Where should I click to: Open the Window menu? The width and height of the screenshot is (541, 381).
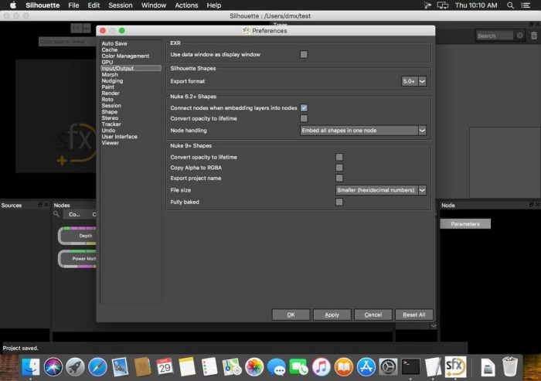[x=154, y=5]
